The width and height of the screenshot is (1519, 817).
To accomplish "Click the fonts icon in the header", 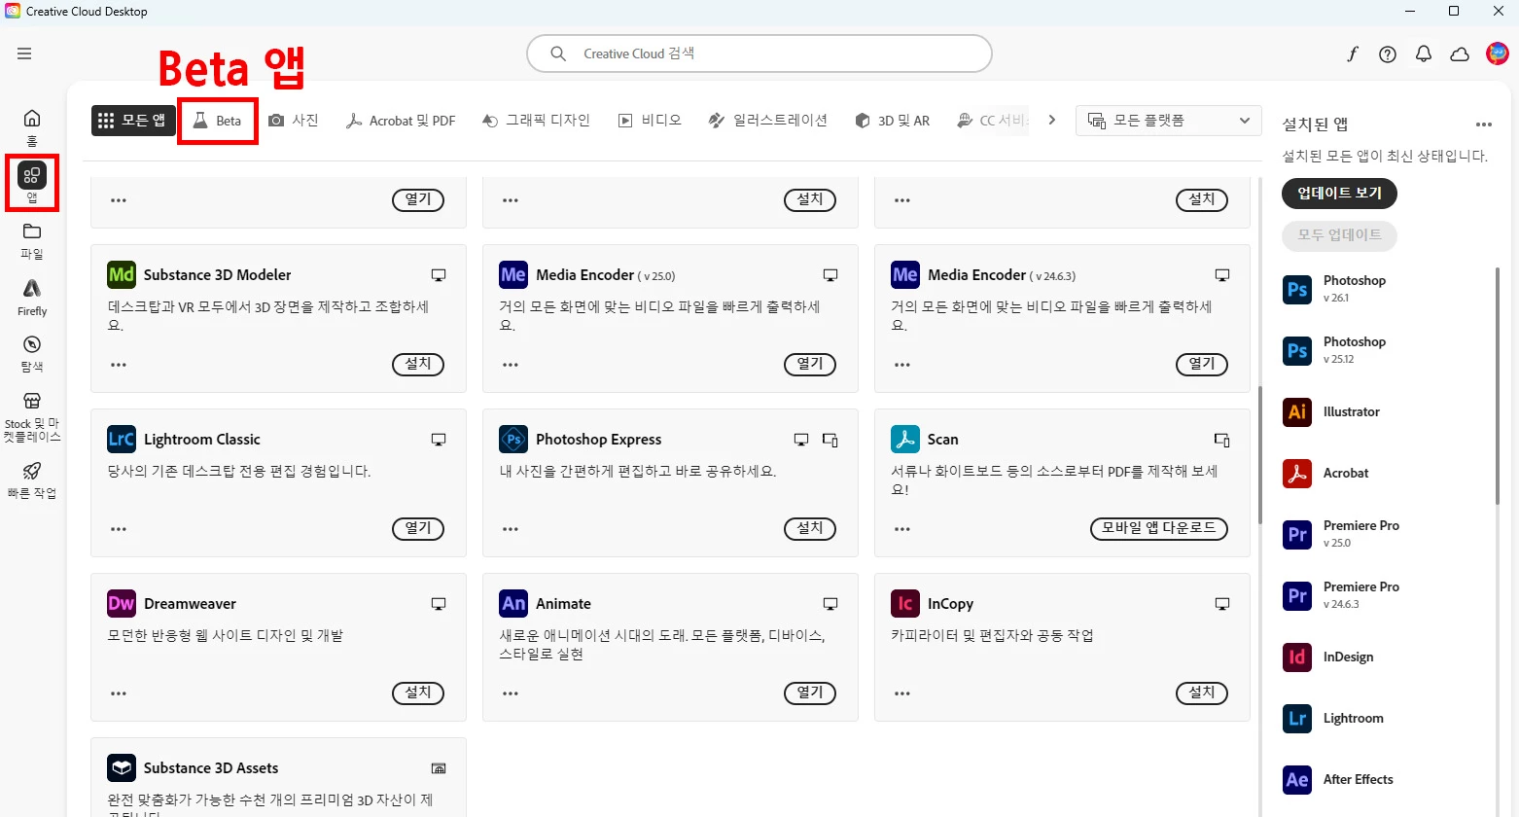I will pos(1352,54).
